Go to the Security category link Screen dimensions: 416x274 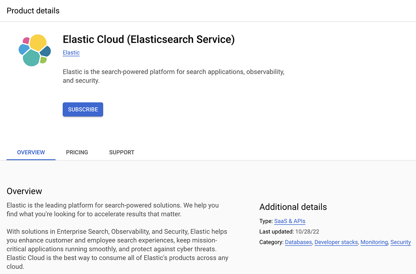[x=401, y=242]
